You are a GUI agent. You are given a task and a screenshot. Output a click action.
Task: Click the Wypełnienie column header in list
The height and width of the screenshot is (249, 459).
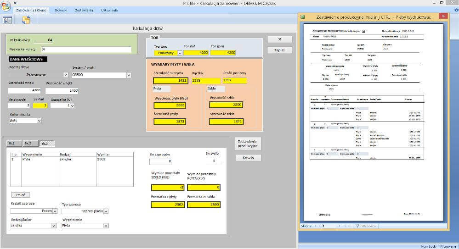tap(40, 155)
